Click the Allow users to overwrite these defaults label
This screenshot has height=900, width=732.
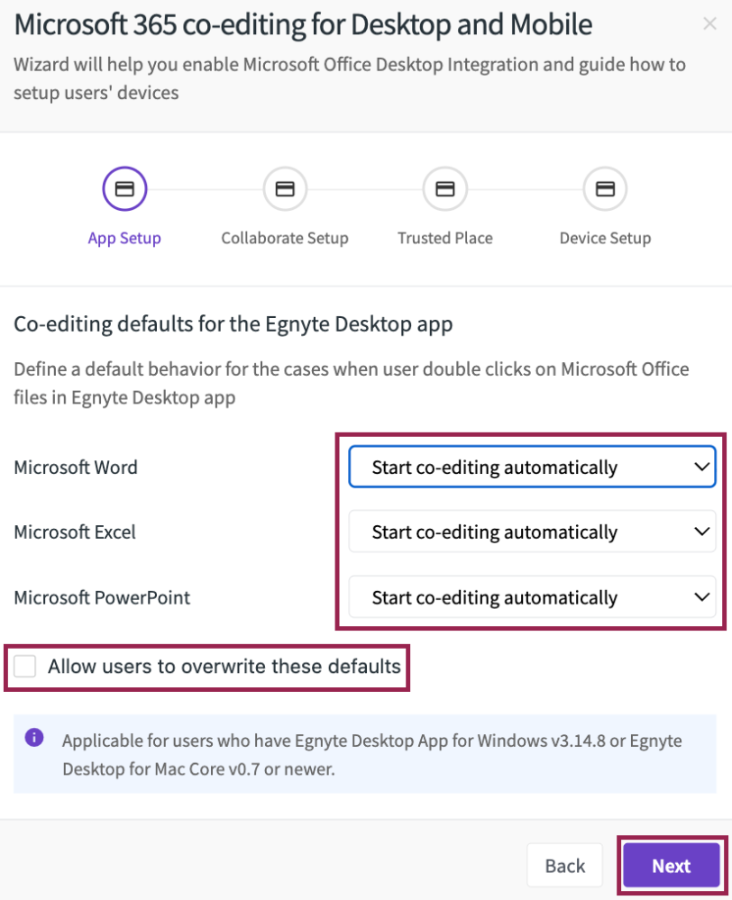click(x=224, y=667)
